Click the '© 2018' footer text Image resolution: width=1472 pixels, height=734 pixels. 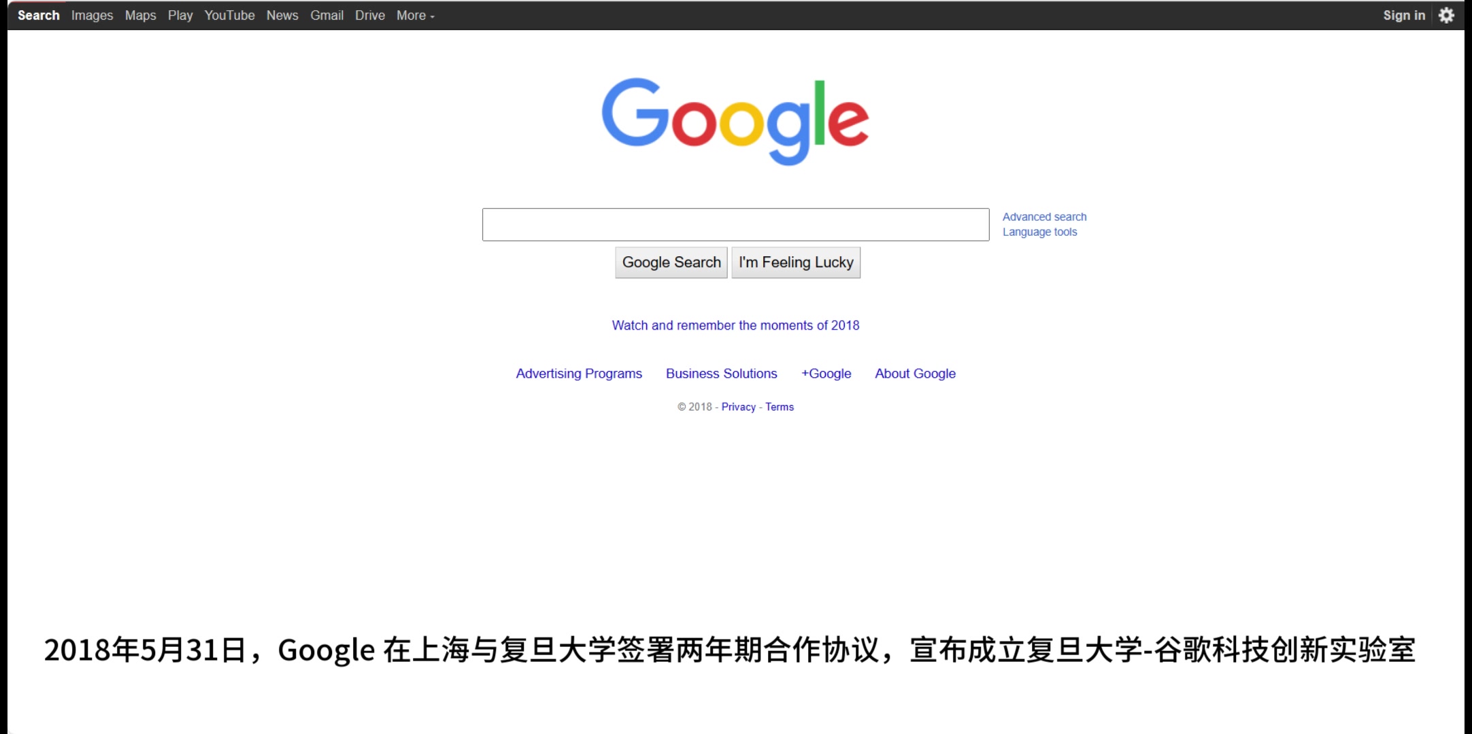click(695, 407)
